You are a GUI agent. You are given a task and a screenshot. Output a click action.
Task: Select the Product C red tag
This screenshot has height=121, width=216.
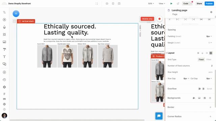158,56
